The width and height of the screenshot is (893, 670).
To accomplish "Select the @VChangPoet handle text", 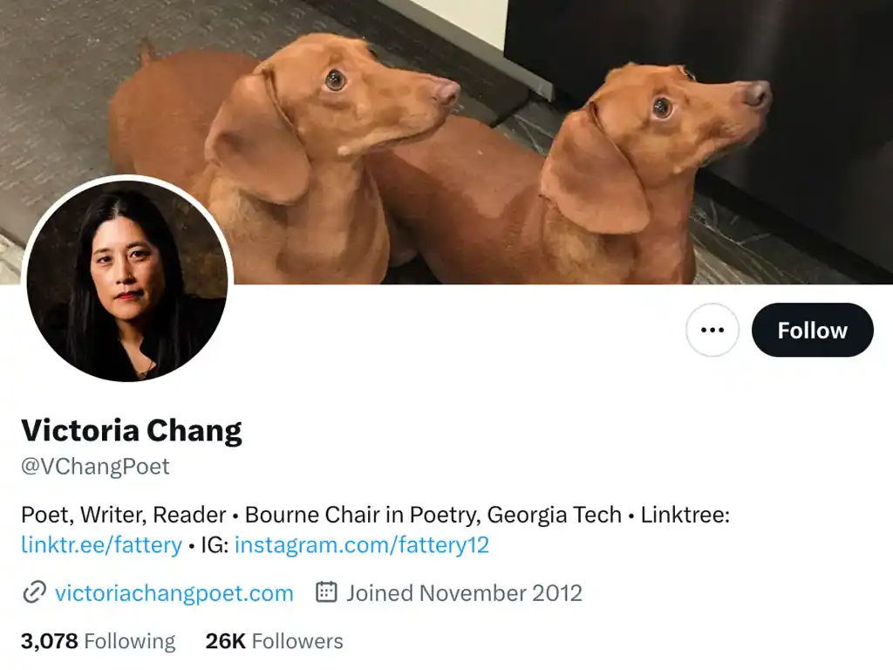I will [95, 467].
